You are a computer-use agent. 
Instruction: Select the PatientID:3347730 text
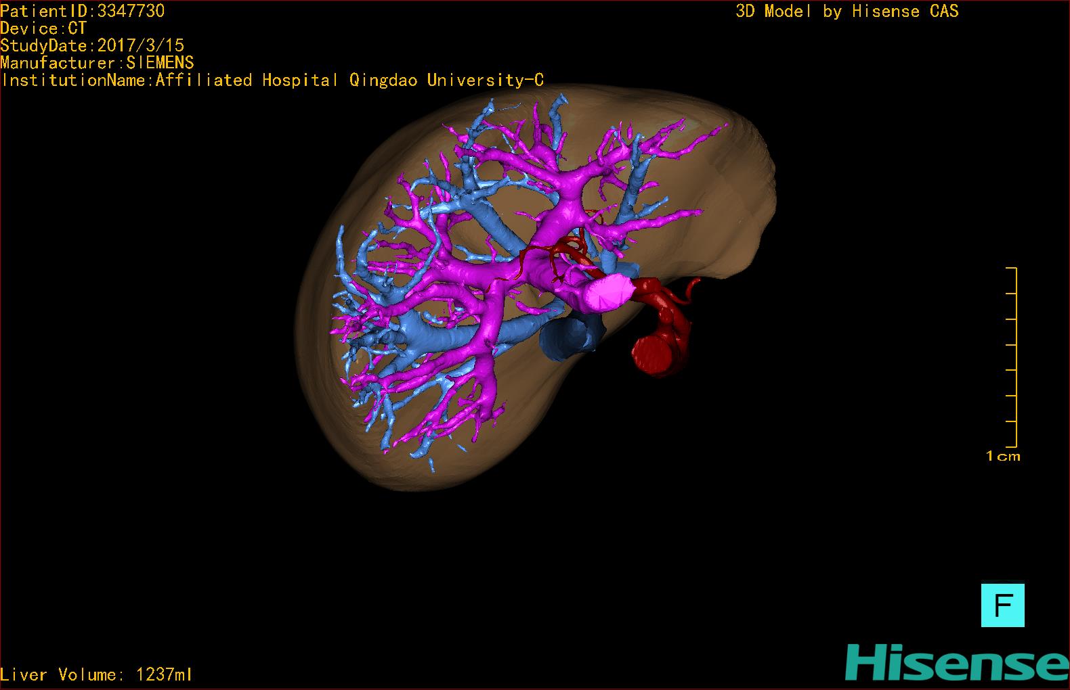(x=83, y=11)
